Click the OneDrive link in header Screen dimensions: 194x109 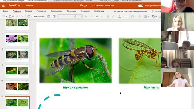pyautogui.click(x=29, y=5)
